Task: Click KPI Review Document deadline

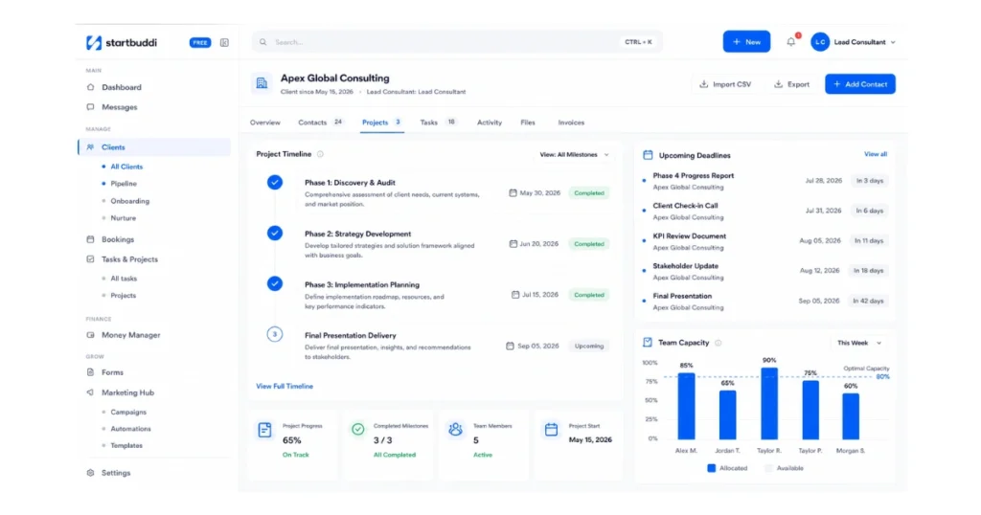Action: coord(765,241)
